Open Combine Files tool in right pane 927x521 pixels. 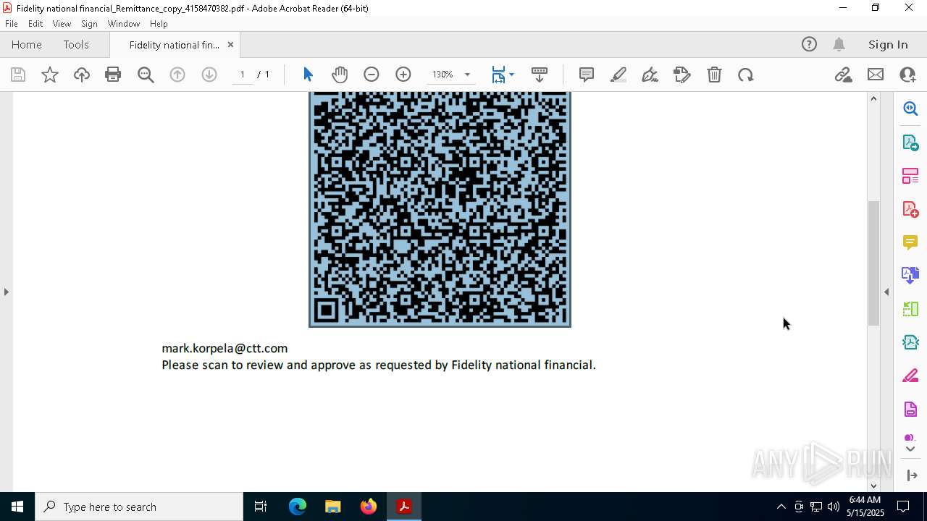(x=910, y=275)
